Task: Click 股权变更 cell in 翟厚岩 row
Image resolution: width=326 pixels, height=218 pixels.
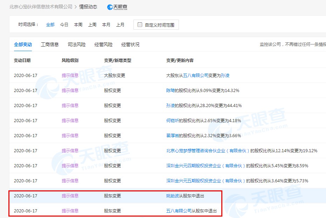Action: (112, 136)
